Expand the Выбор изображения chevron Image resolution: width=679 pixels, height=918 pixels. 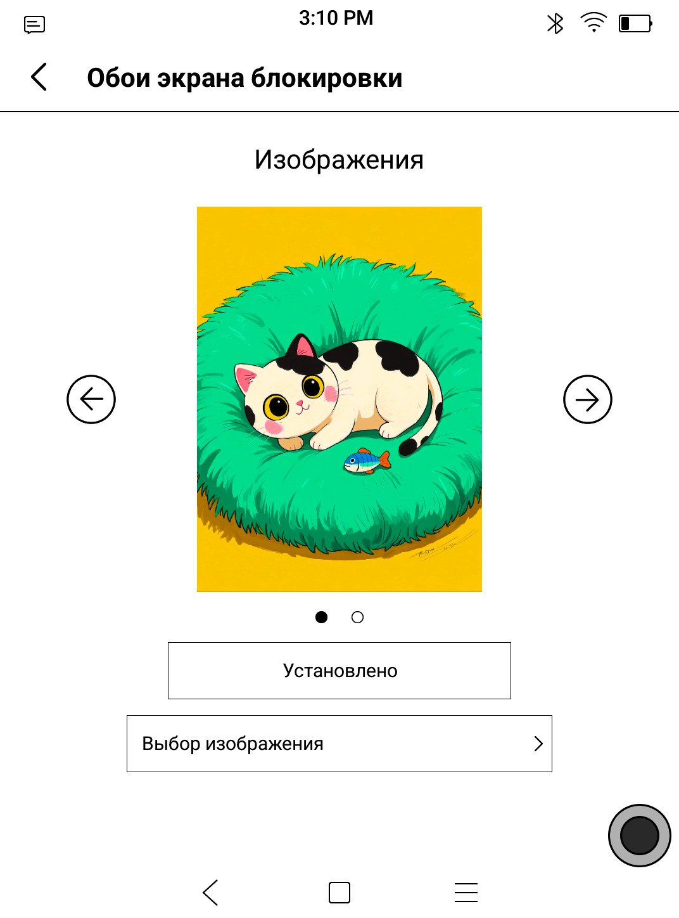(x=538, y=744)
